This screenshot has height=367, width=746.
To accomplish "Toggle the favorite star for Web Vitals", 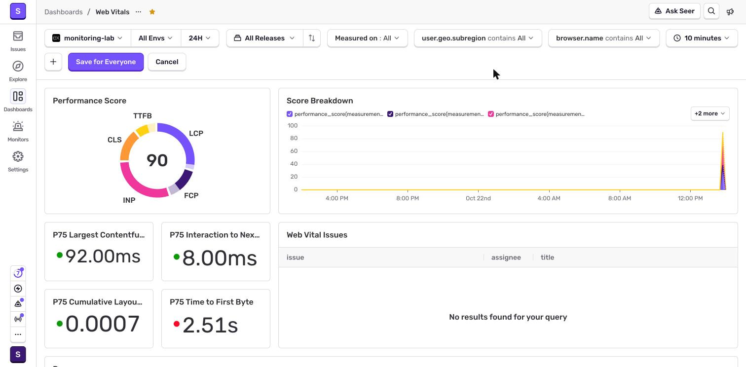I will [x=152, y=12].
